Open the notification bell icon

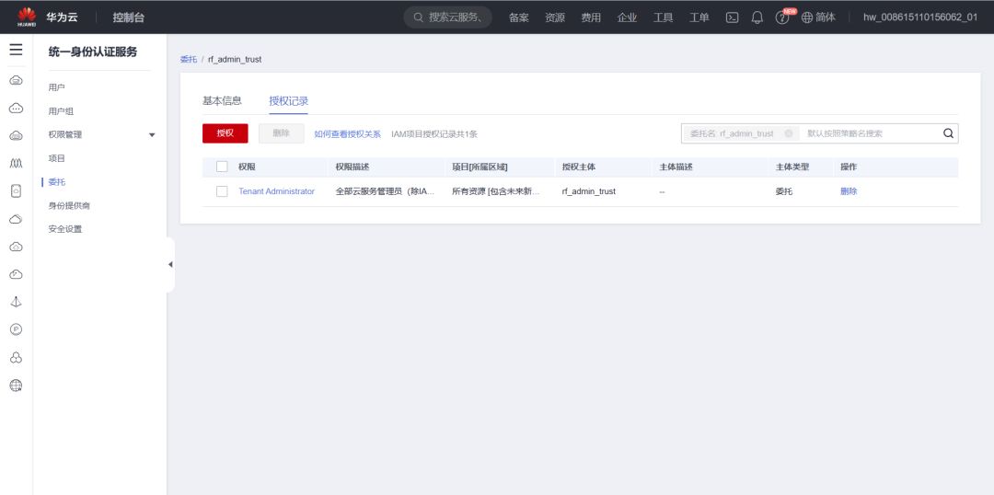tap(757, 17)
